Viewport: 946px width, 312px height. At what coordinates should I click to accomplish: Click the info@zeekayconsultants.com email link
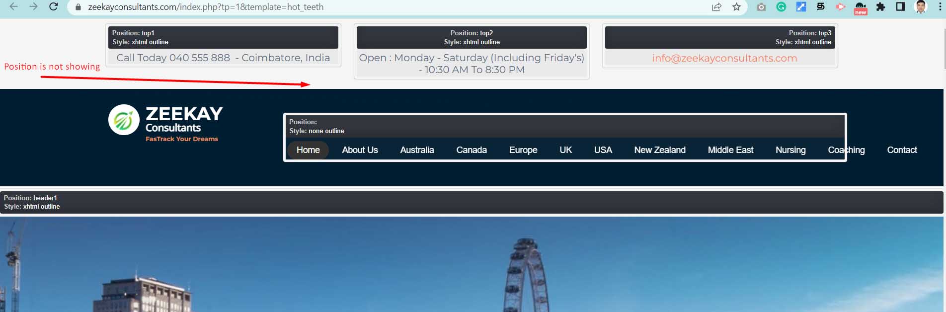724,58
